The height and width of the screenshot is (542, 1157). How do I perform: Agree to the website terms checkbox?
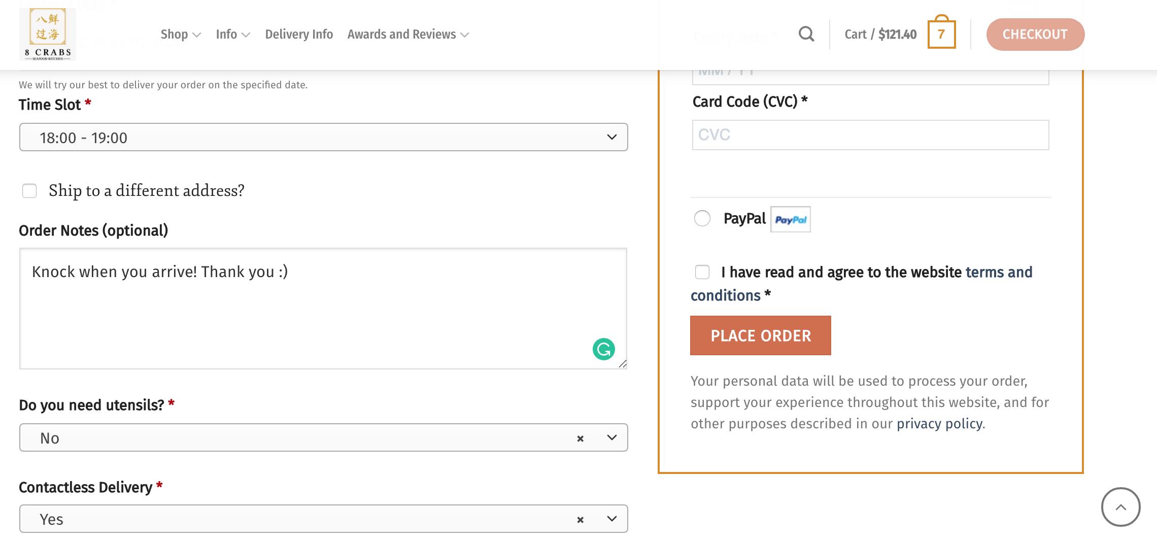click(702, 272)
